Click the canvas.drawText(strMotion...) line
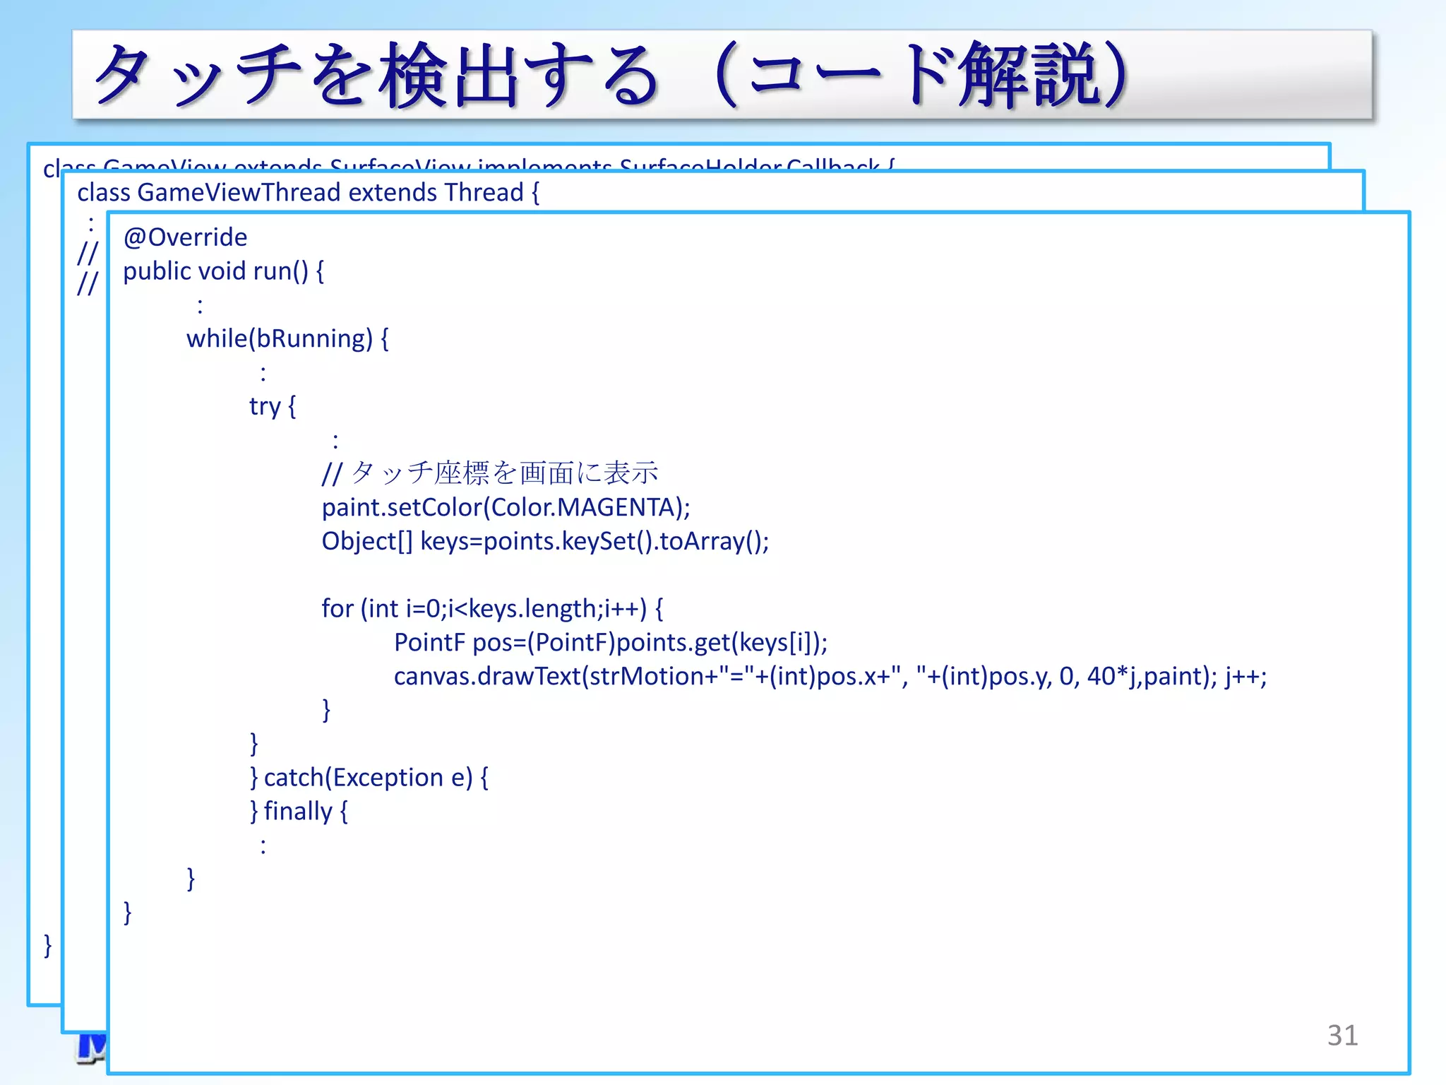This screenshot has width=1446, height=1085. [x=830, y=677]
